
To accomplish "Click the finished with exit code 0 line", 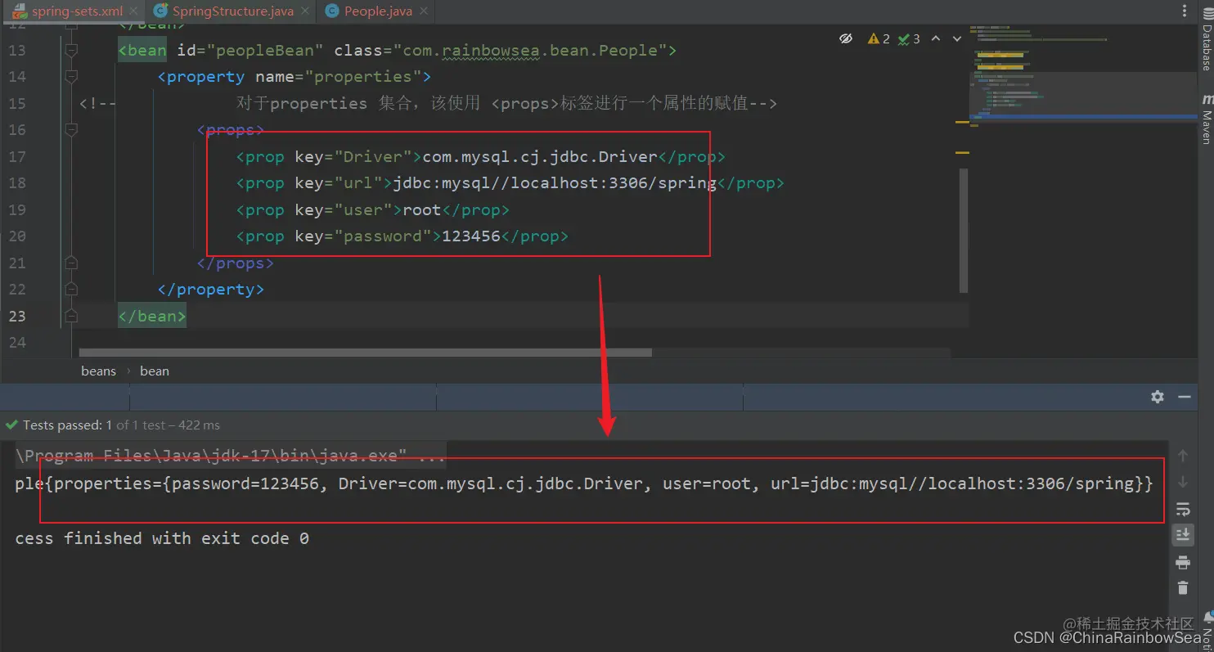I will [162, 538].
